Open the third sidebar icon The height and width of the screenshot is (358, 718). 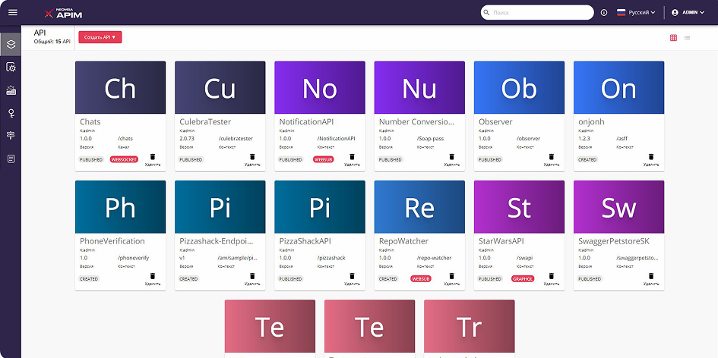[x=11, y=90]
